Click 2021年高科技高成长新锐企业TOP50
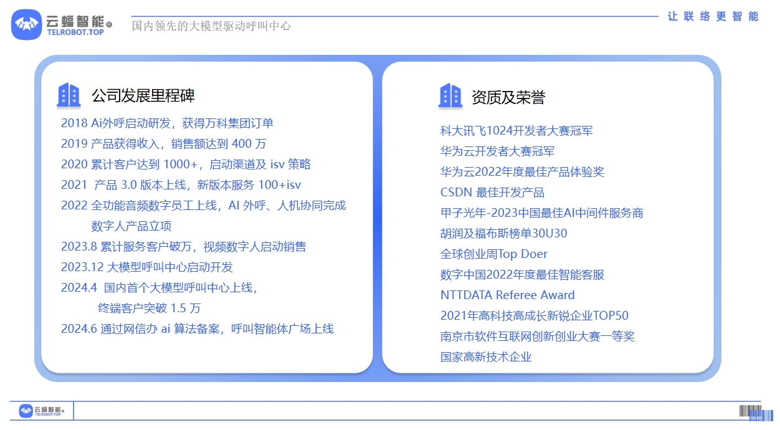 coord(535,315)
